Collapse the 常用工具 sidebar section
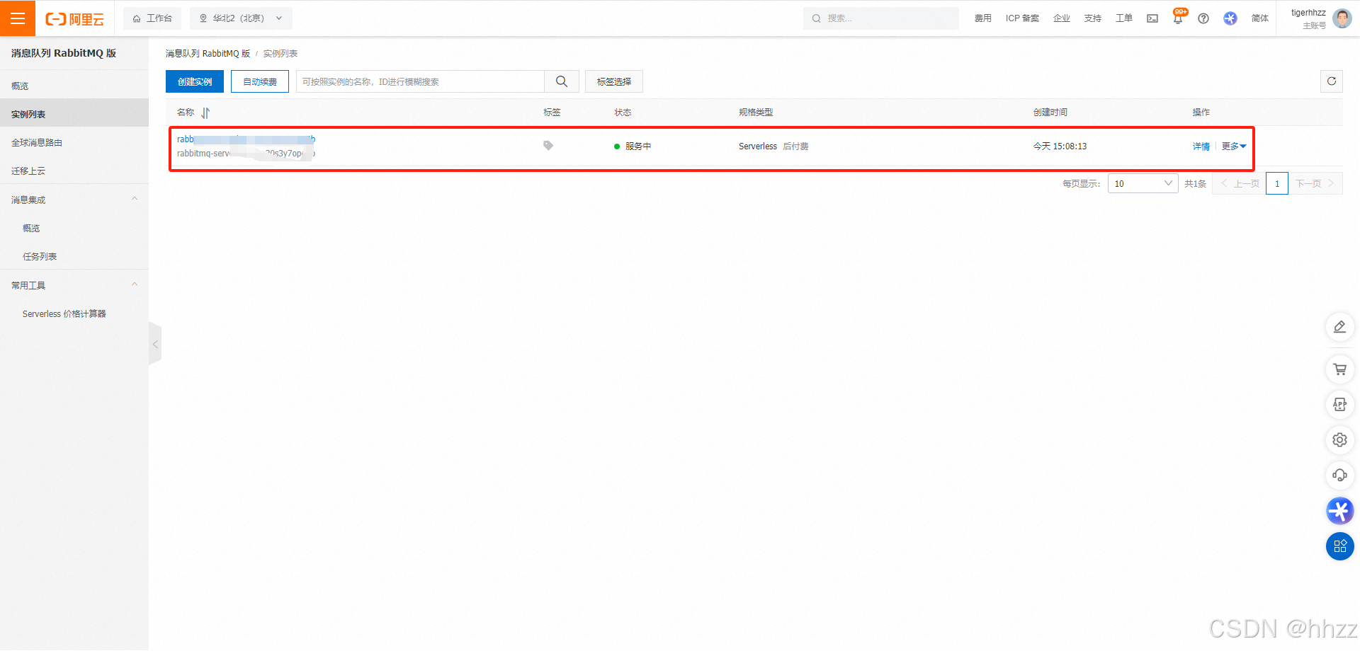 pos(135,285)
